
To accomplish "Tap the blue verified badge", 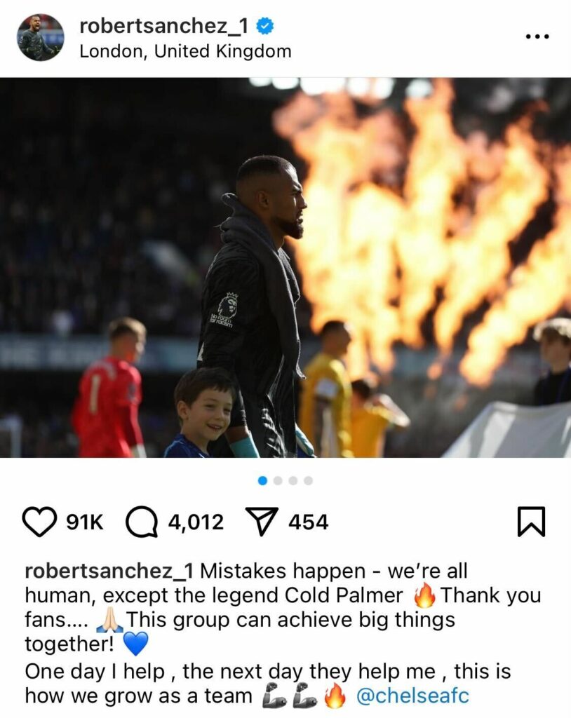I will coord(265,26).
